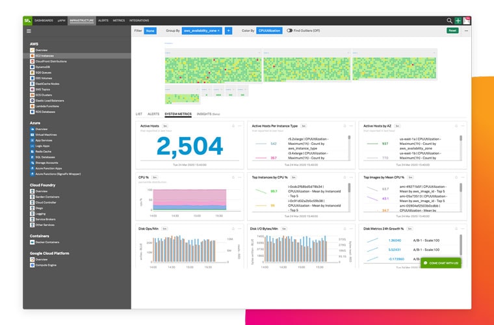Open the EC2 Instances sidebar icon

click(x=32, y=56)
